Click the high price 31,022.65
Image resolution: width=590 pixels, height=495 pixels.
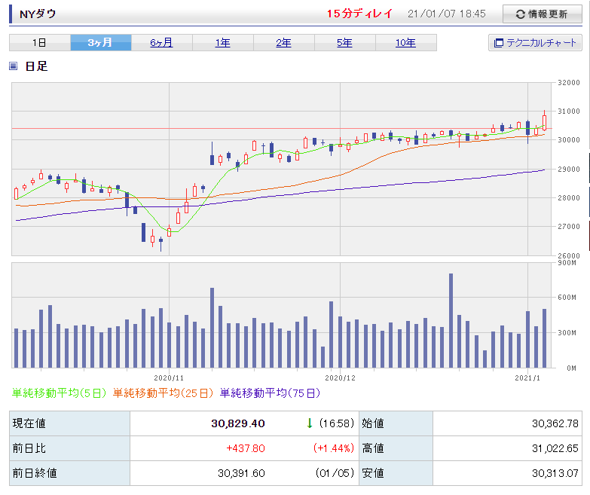[x=552, y=448]
